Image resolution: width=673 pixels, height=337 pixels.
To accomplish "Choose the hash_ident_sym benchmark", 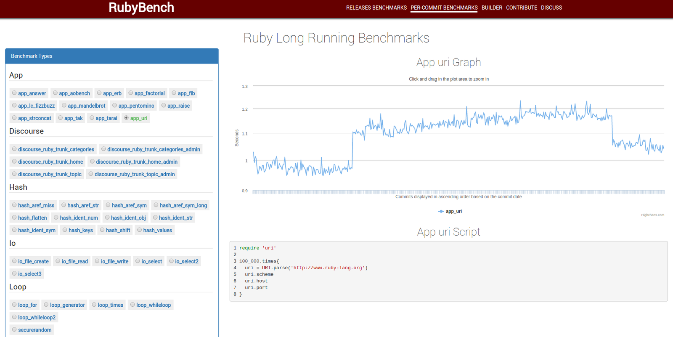I will point(34,230).
